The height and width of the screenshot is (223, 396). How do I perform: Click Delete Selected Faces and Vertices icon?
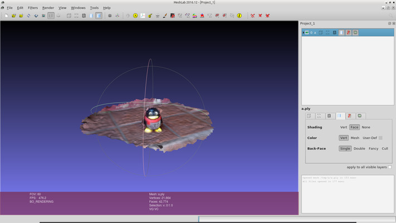267,16
